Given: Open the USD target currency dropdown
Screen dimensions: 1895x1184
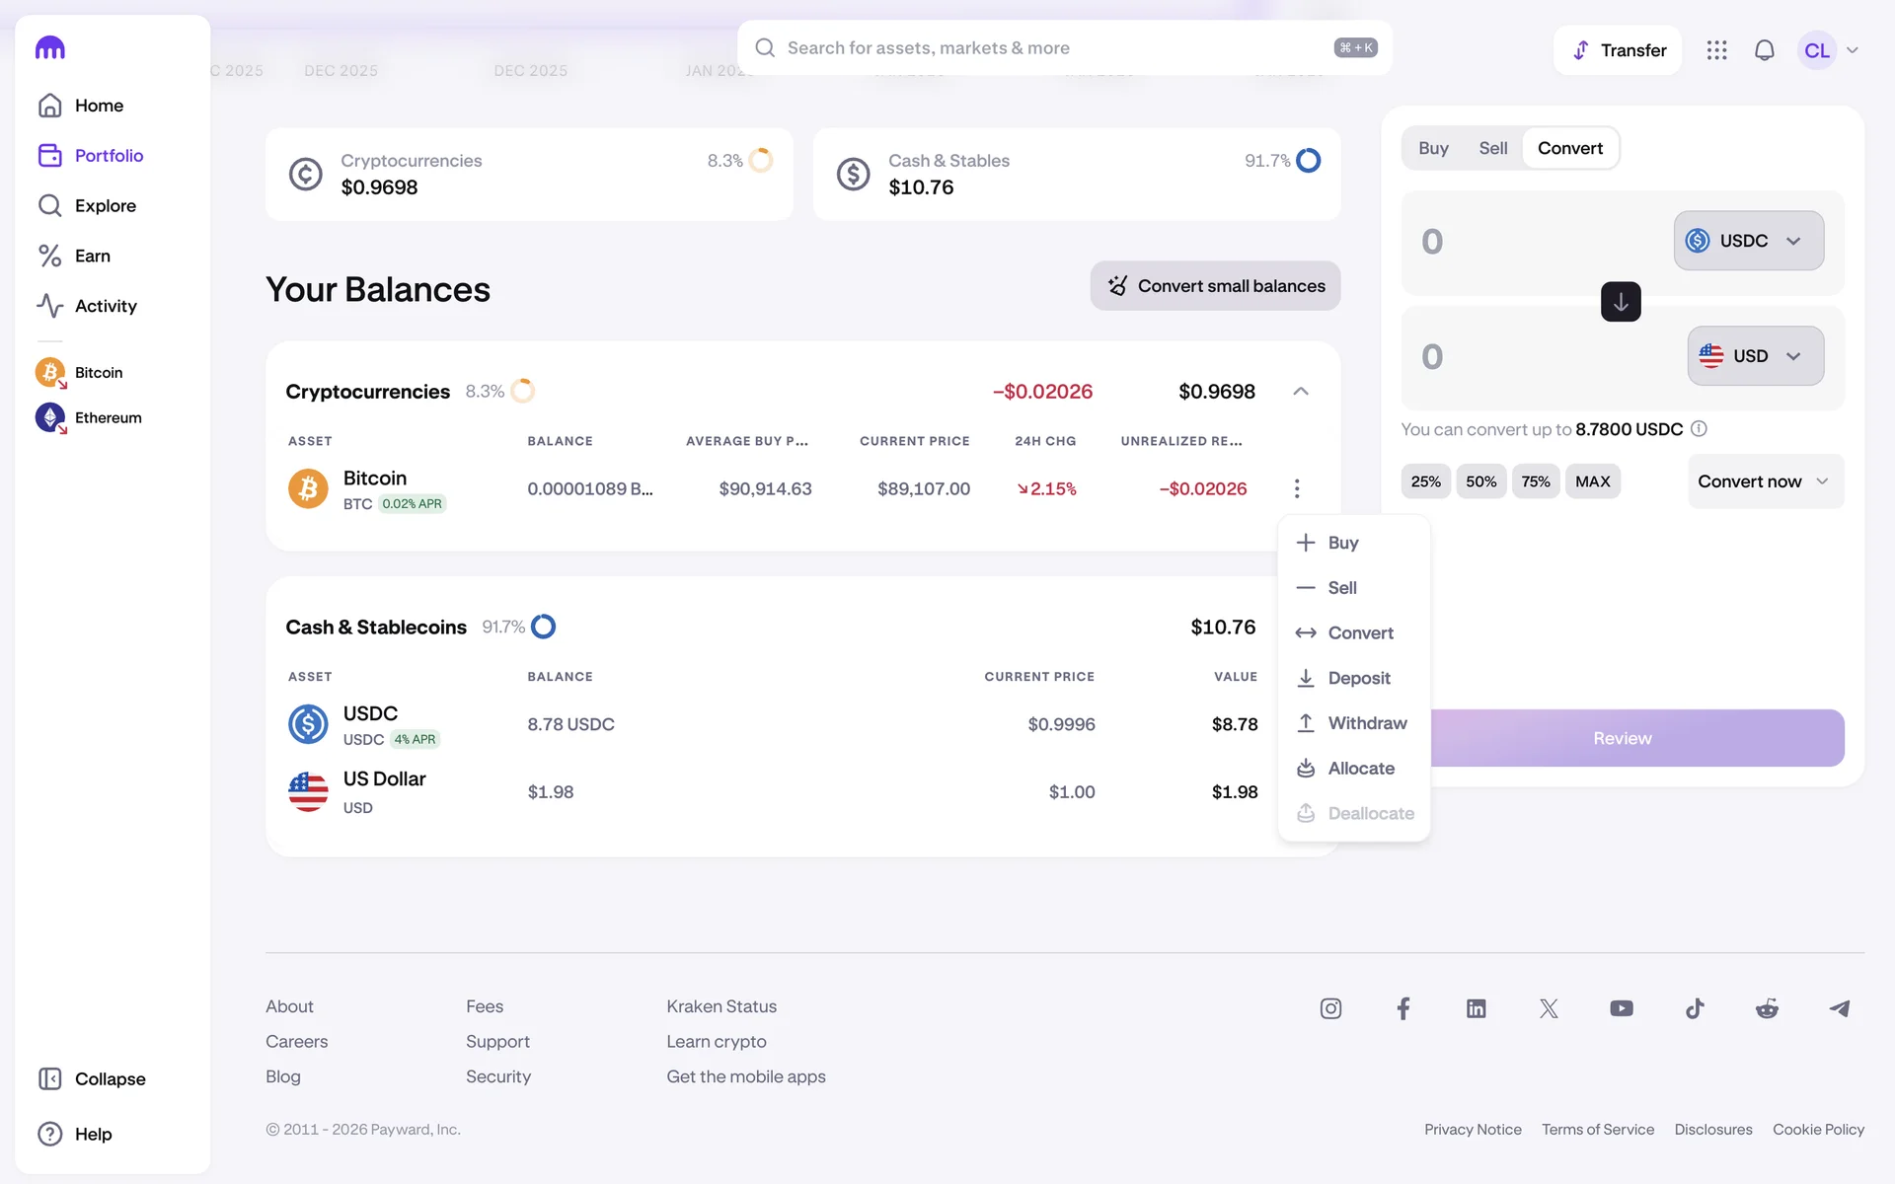Looking at the screenshot, I should coord(1755,356).
